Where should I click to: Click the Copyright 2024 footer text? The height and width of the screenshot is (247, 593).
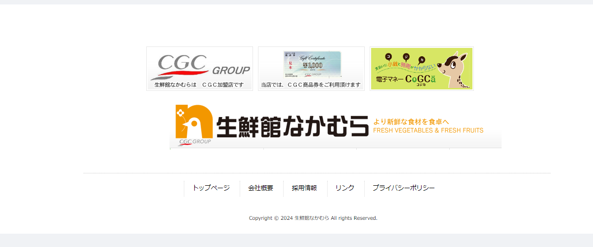(313, 218)
